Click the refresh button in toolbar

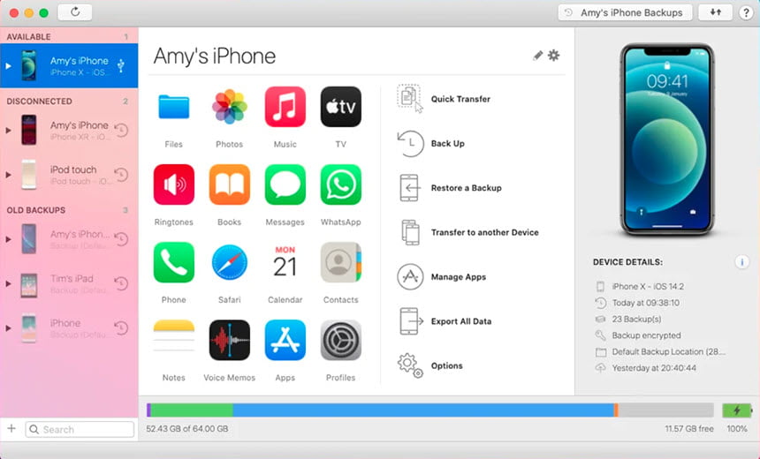(75, 12)
